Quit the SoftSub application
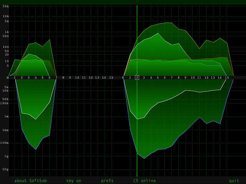This screenshot has width=246, height=184. (x=234, y=181)
